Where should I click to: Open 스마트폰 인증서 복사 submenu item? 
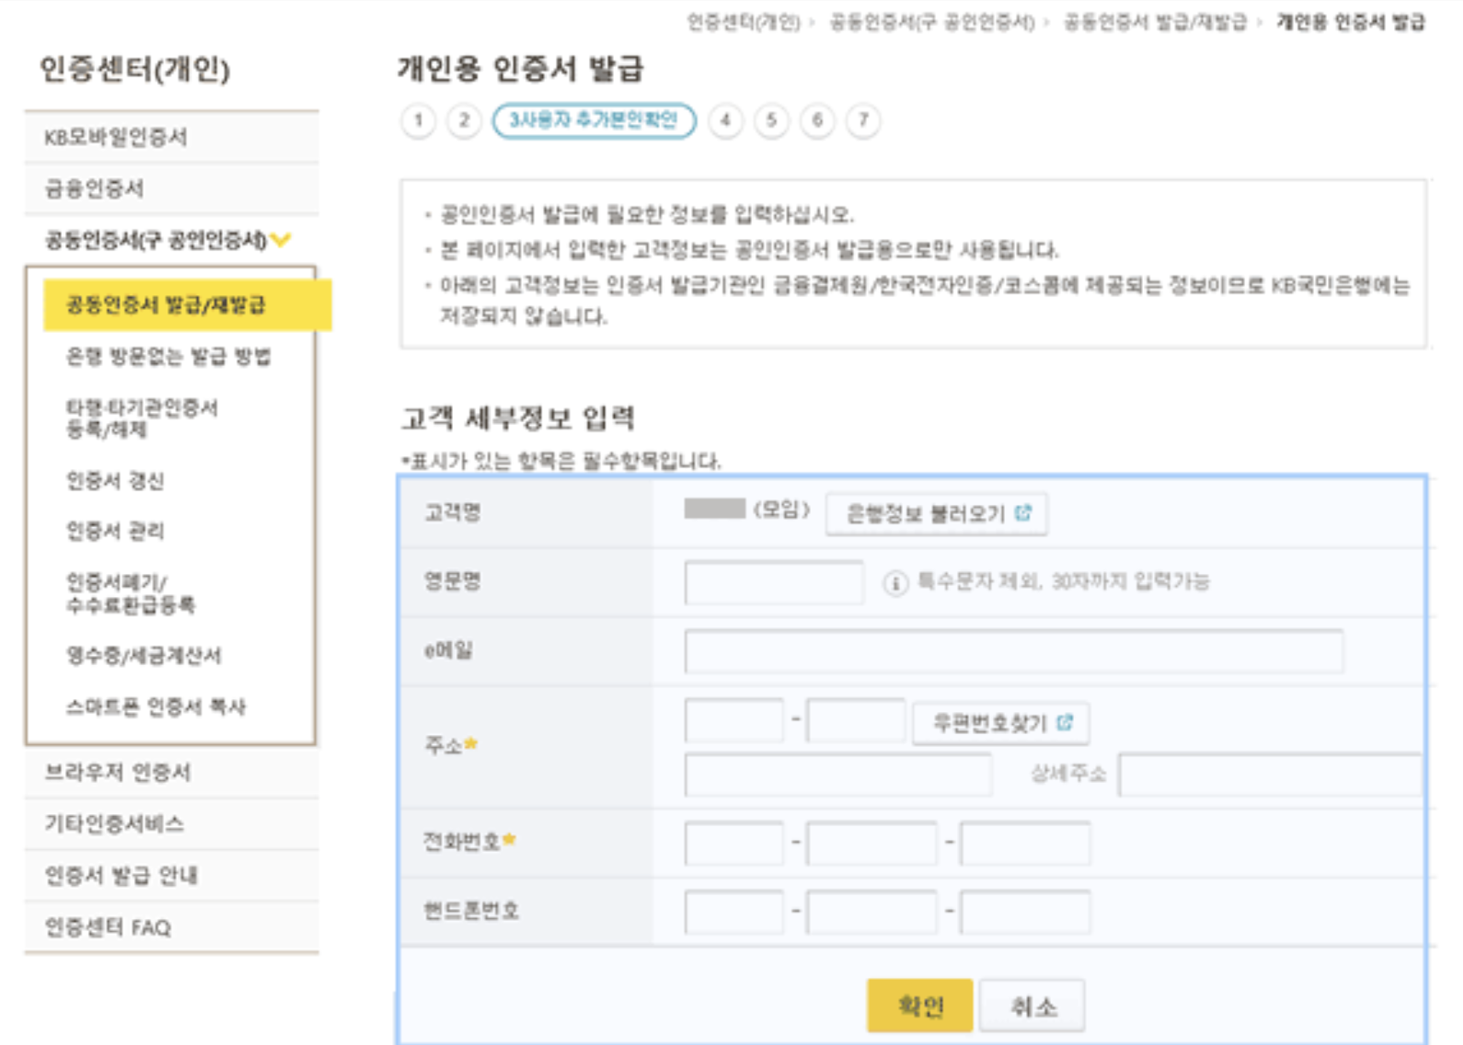click(x=156, y=706)
